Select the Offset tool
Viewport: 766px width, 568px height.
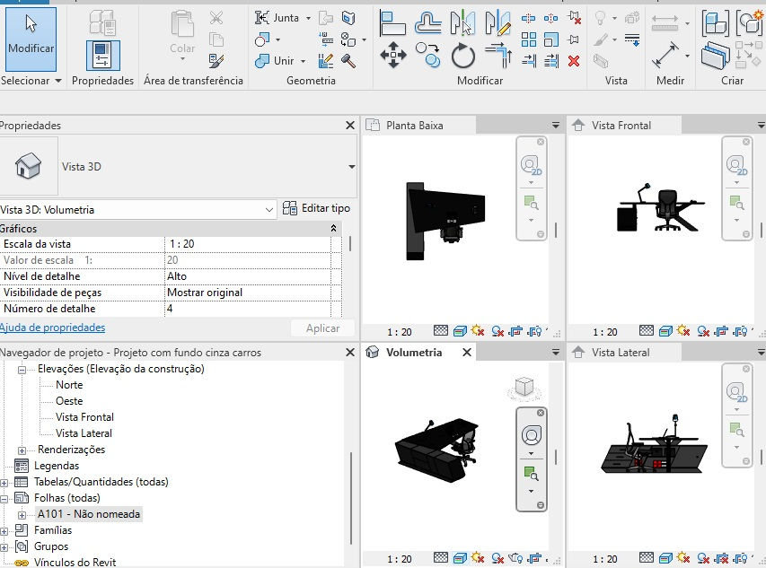click(x=428, y=23)
